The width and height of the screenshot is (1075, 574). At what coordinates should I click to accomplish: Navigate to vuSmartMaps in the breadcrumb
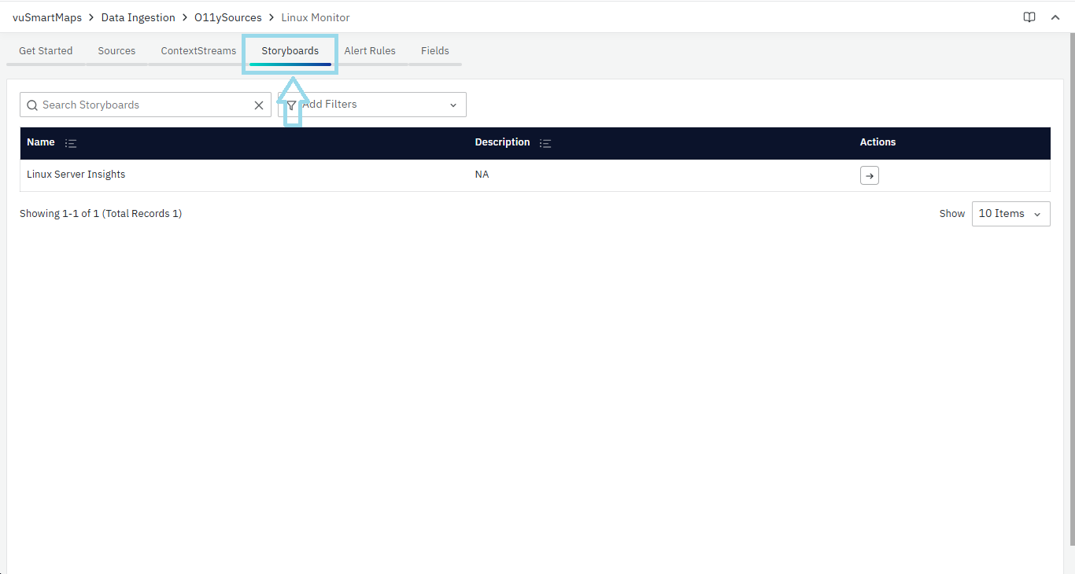47,17
